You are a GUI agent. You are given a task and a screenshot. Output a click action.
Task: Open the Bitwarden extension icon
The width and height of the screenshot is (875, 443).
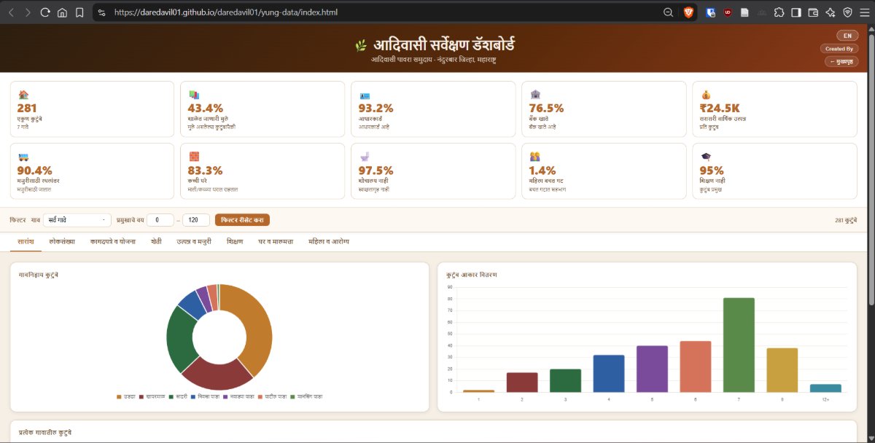pyautogui.click(x=711, y=12)
